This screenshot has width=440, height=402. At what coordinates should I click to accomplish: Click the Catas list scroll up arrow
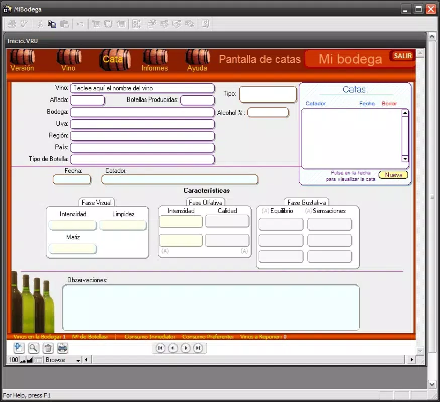pyautogui.click(x=405, y=113)
